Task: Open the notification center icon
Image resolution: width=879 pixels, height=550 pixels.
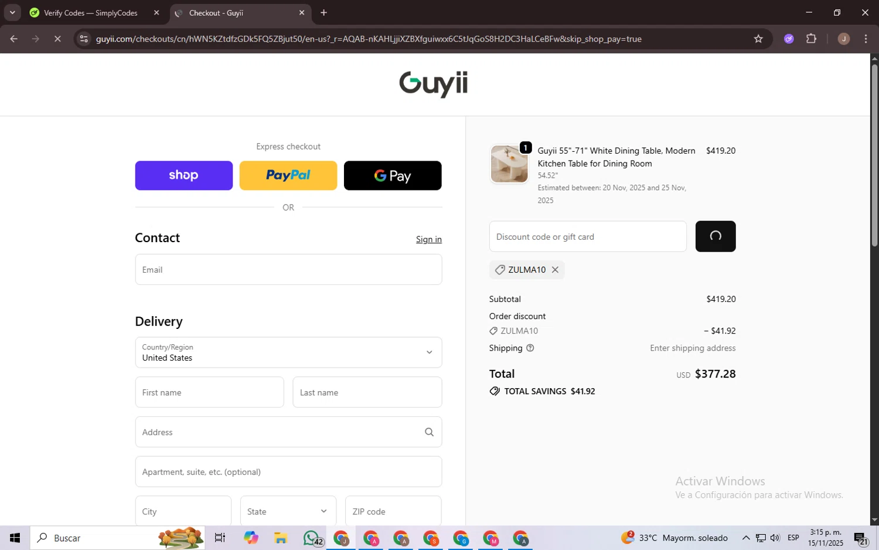Action: point(861,538)
